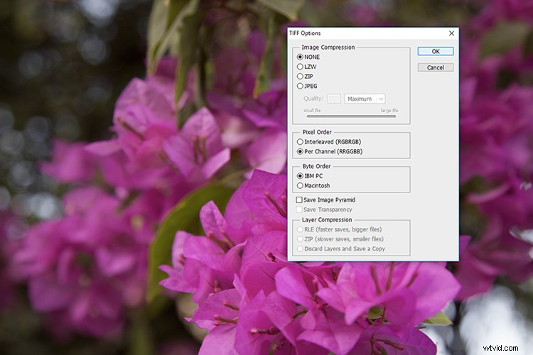Set byte order to IBM PC
533x355 pixels.
(300, 175)
